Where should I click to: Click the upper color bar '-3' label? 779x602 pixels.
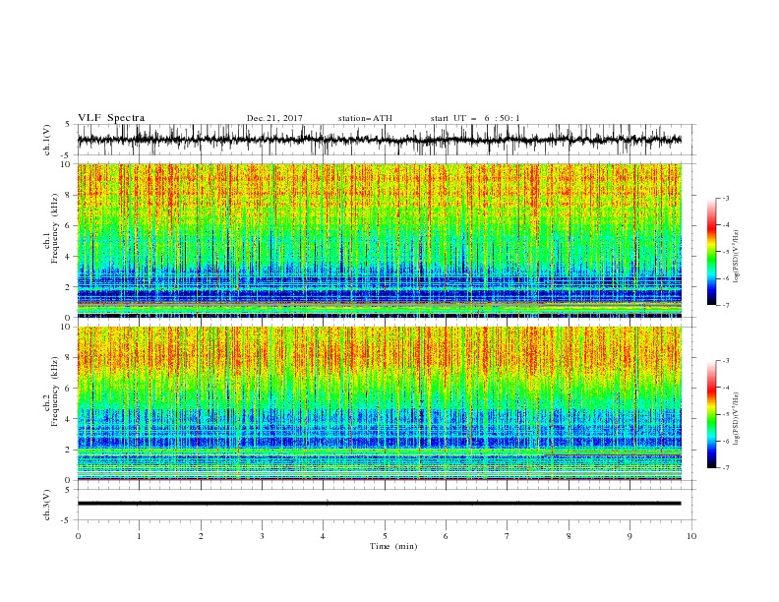(725, 198)
